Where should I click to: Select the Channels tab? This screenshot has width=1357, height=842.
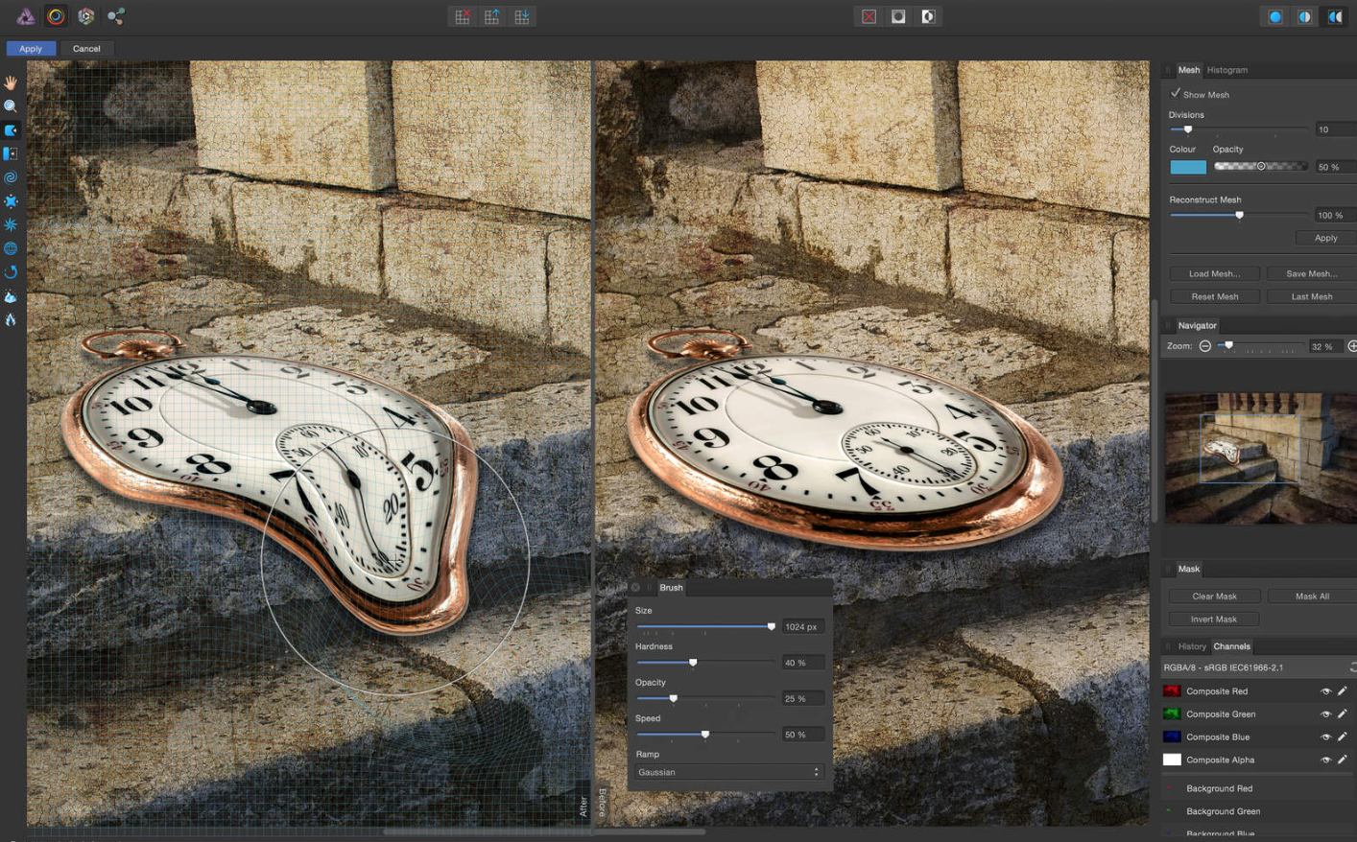point(1231,646)
